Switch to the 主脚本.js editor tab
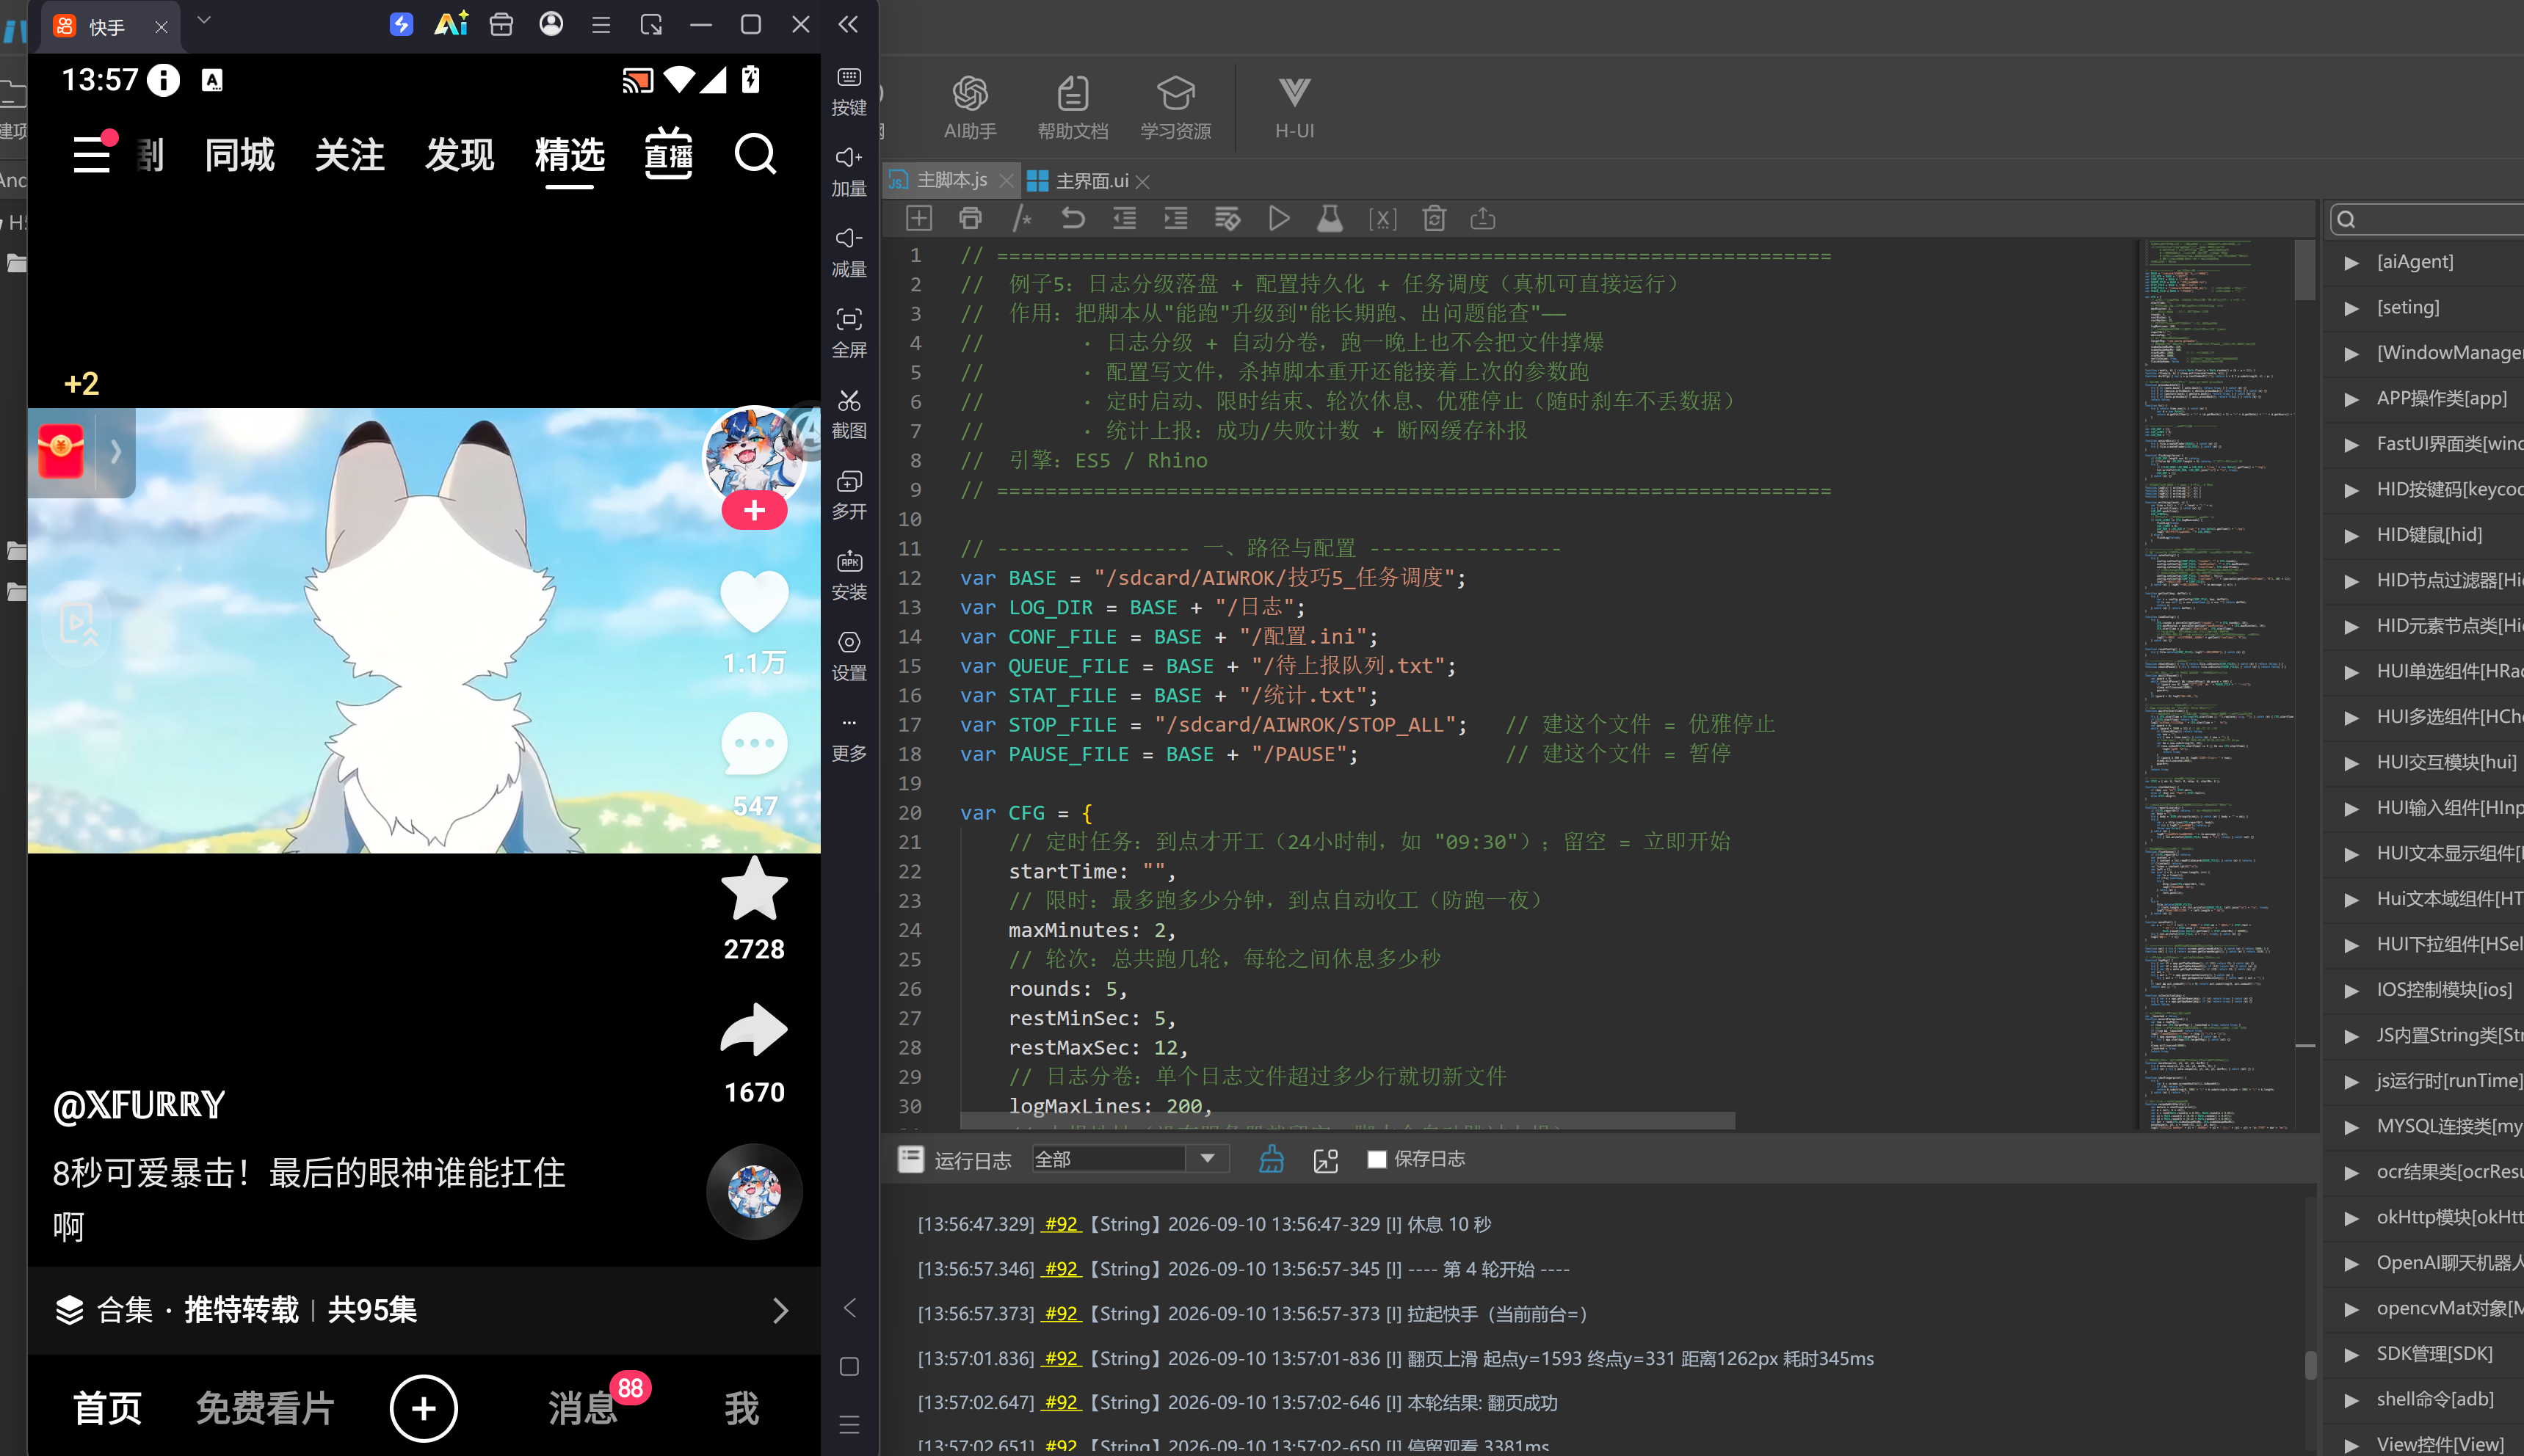 [x=951, y=180]
